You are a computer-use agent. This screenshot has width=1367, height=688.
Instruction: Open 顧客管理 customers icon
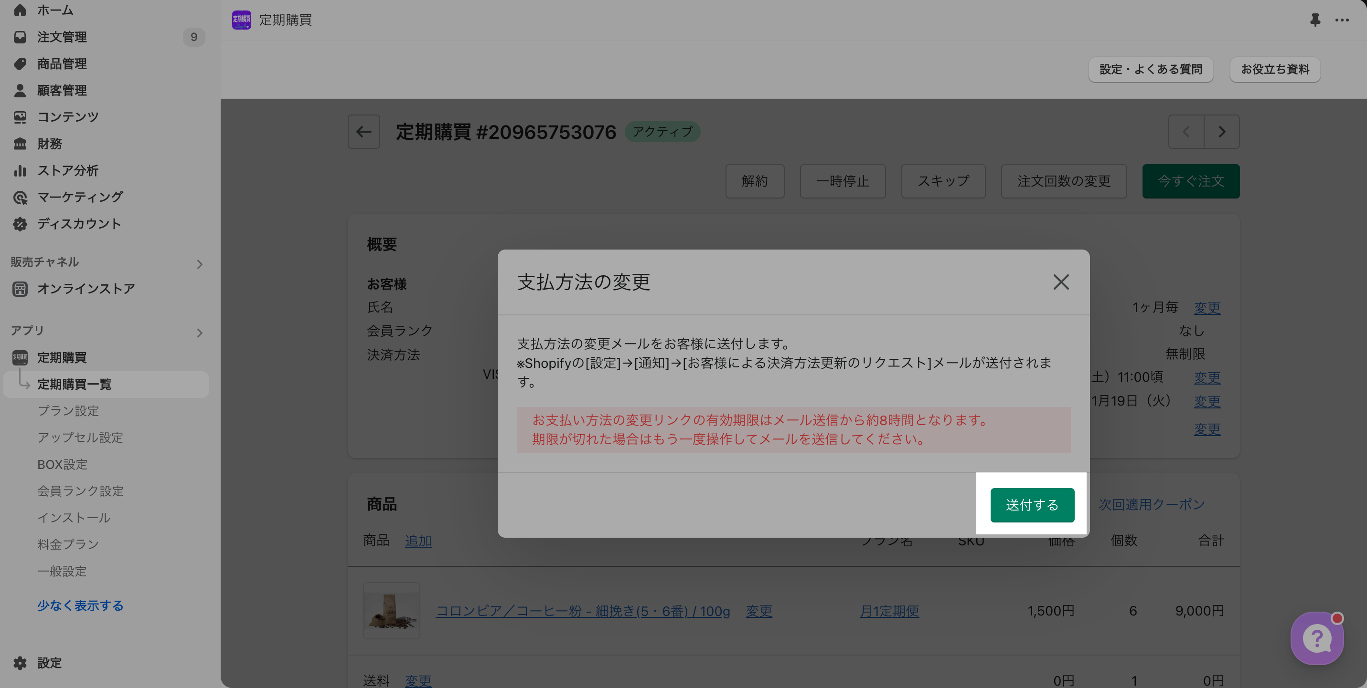[20, 90]
